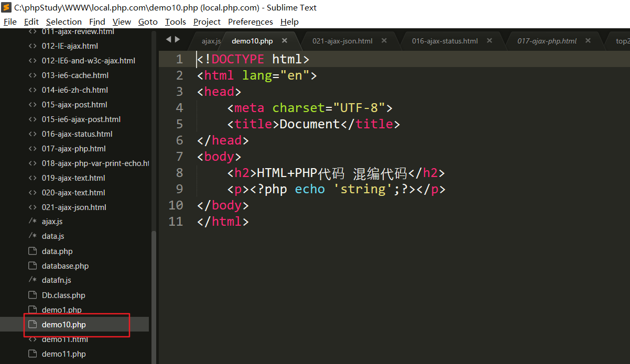Close the 017-ajax-php.html tab
Image resolution: width=630 pixels, height=364 pixels.
point(588,41)
